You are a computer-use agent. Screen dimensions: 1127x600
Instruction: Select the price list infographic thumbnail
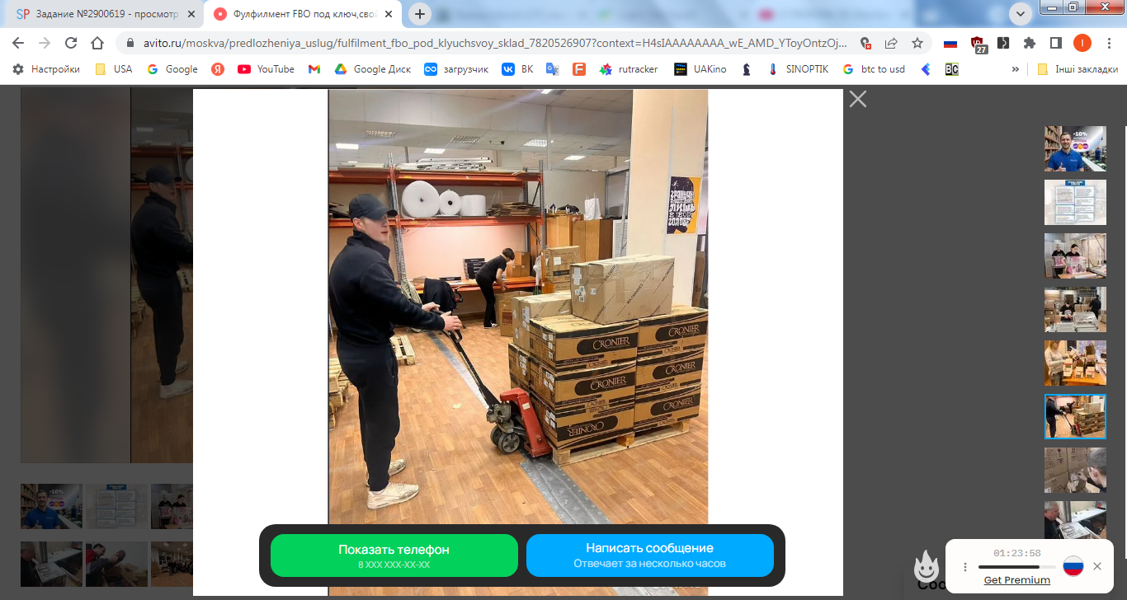tap(1075, 203)
